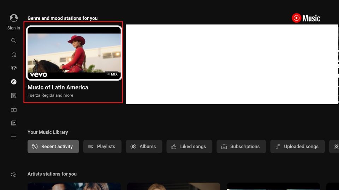Open Settings gear in the sidebar
The image size is (339, 190).
click(x=14, y=175)
